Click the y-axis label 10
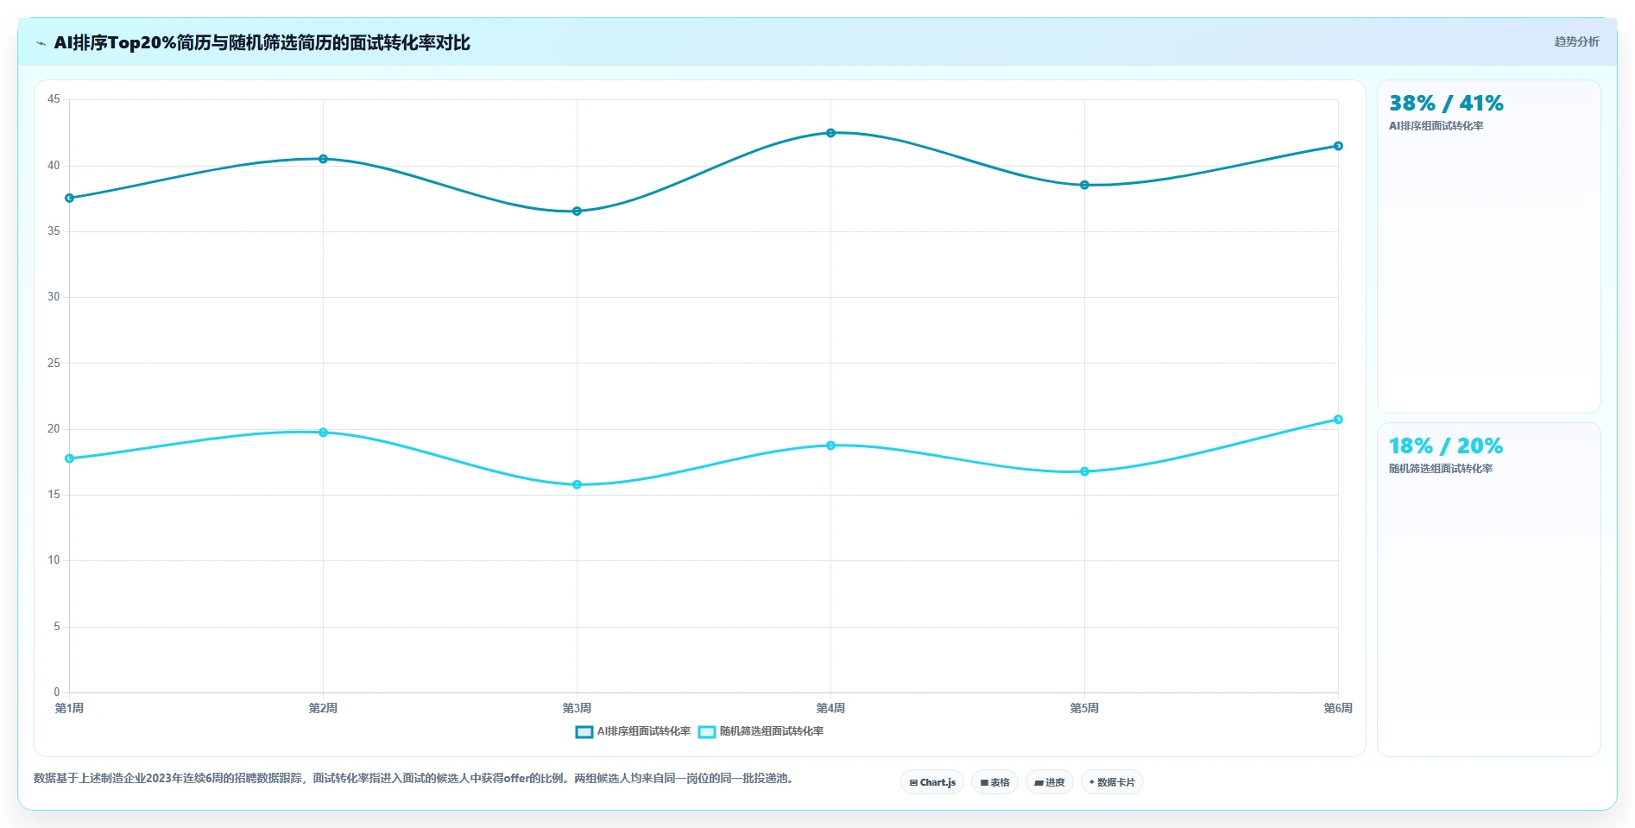 pyautogui.click(x=54, y=560)
